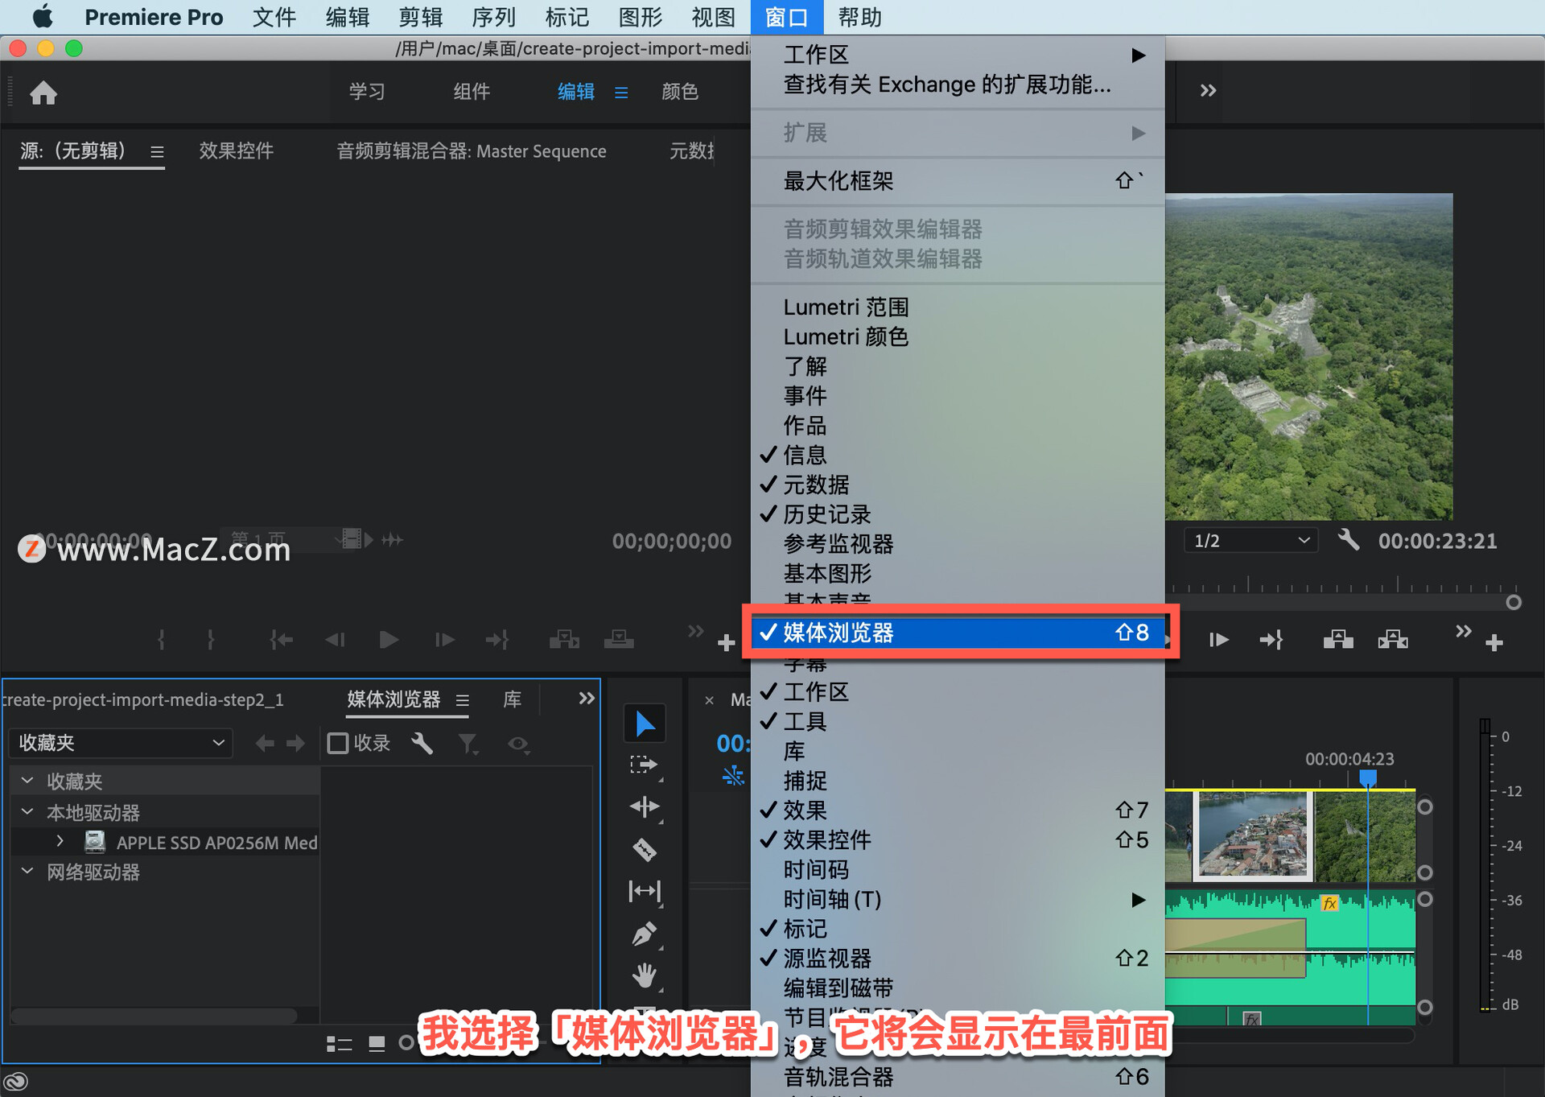Click Program Monitor go to out point
1545x1097 pixels.
point(1271,640)
